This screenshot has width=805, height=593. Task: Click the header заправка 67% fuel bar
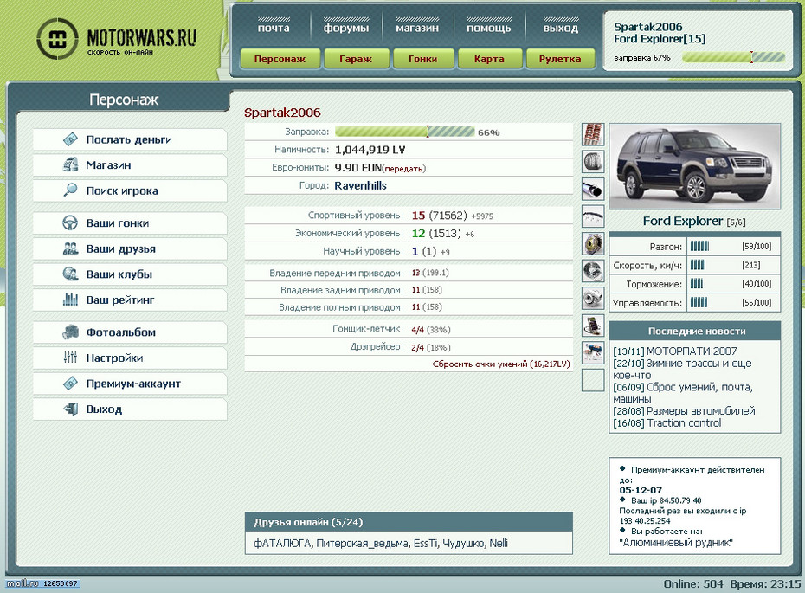(734, 57)
